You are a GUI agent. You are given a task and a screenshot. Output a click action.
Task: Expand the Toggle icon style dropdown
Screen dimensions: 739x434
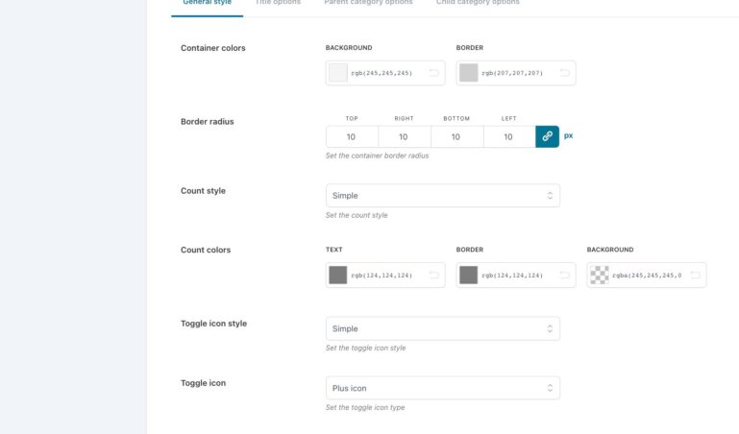tap(442, 328)
